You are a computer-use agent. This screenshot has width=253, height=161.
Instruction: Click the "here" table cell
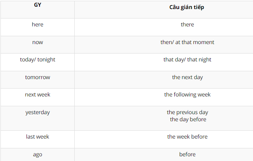point(38,24)
